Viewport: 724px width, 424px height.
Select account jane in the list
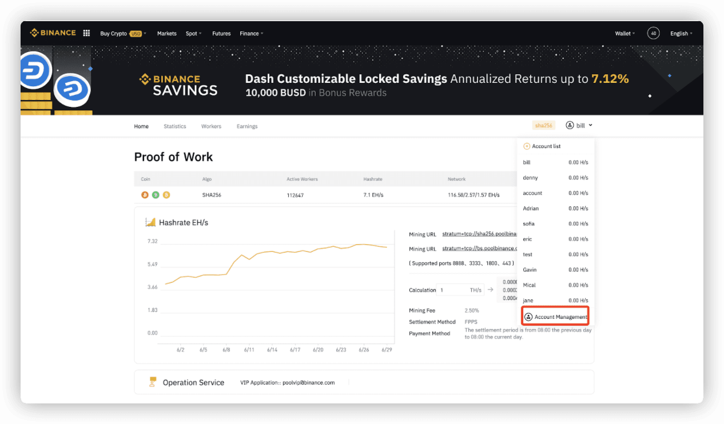point(555,300)
